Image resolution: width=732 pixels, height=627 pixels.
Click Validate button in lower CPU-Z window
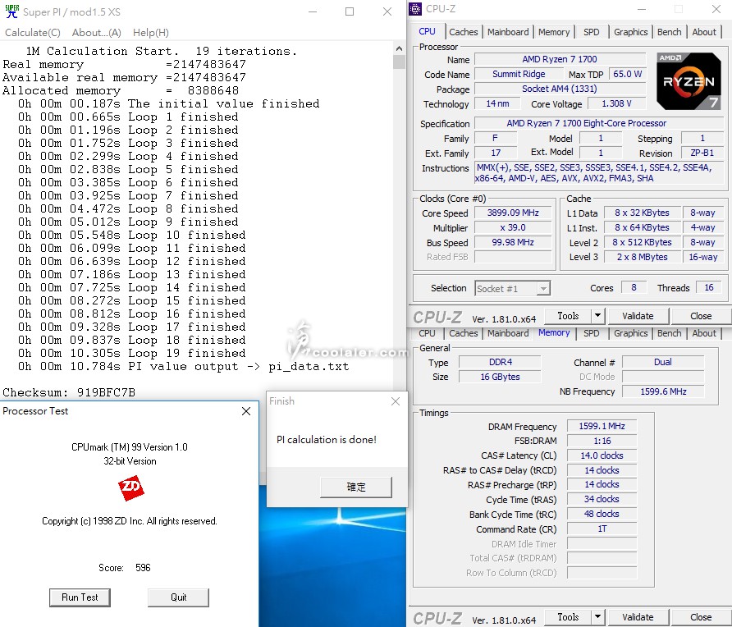click(638, 617)
